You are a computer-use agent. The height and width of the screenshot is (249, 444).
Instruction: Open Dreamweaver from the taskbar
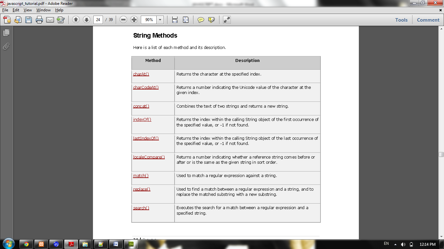click(x=132, y=244)
